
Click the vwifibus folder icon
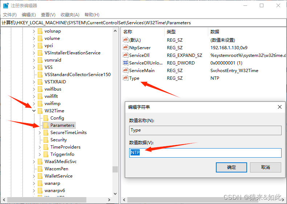coord(40,89)
